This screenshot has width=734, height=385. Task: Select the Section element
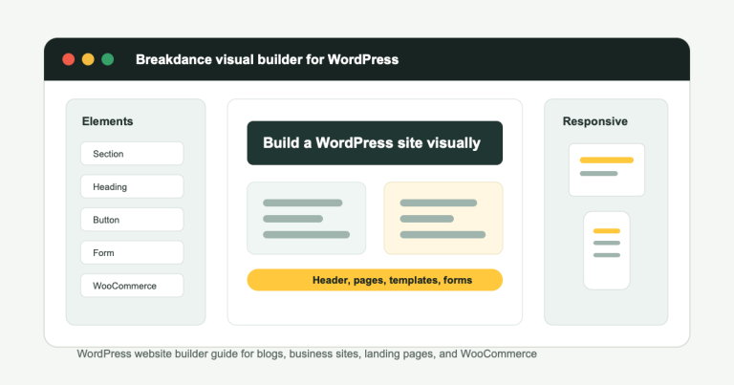(x=132, y=154)
